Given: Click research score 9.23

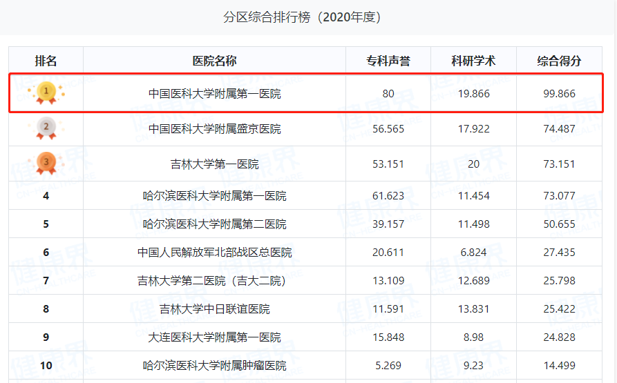Looking at the screenshot, I should 474,365.
